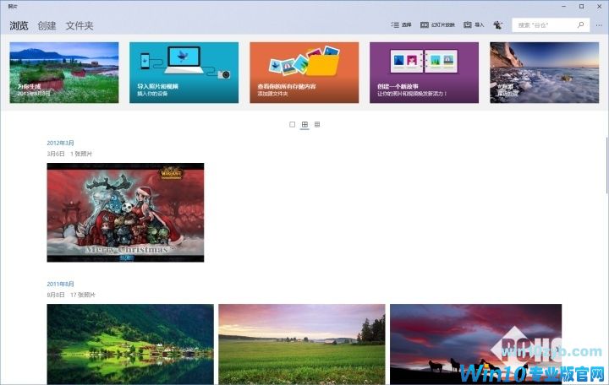Click the 8月8日 17张照片 text

[71, 295]
